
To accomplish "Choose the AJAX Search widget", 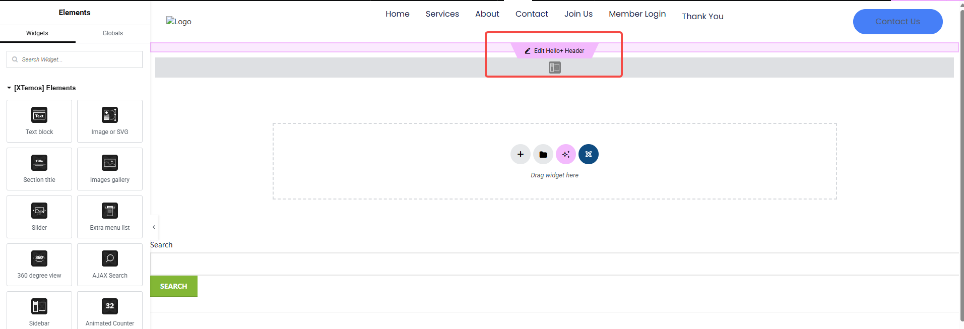I will tap(110, 265).
